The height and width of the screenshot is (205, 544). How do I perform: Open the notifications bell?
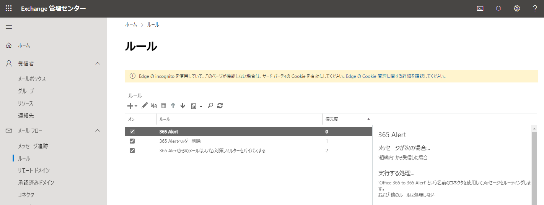click(498, 9)
